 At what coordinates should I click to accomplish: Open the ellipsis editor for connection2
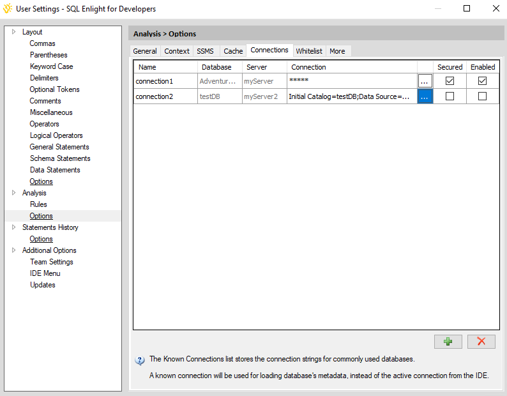click(x=425, y=96)
